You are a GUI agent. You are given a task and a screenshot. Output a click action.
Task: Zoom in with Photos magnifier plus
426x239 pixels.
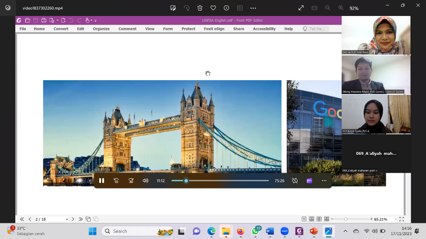(341, 8)
